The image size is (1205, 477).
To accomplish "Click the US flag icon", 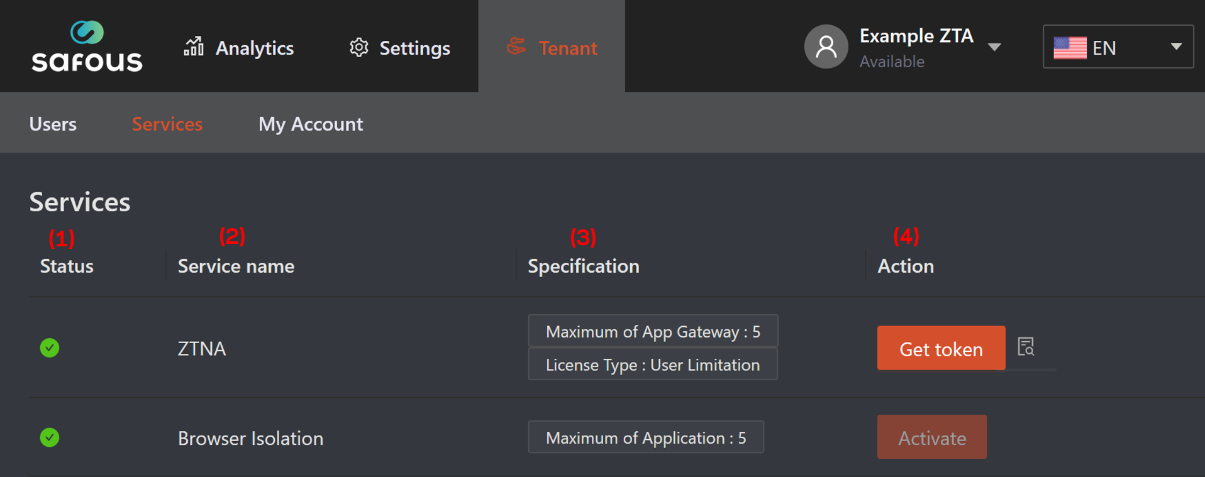I will [x=1070, y=48].
